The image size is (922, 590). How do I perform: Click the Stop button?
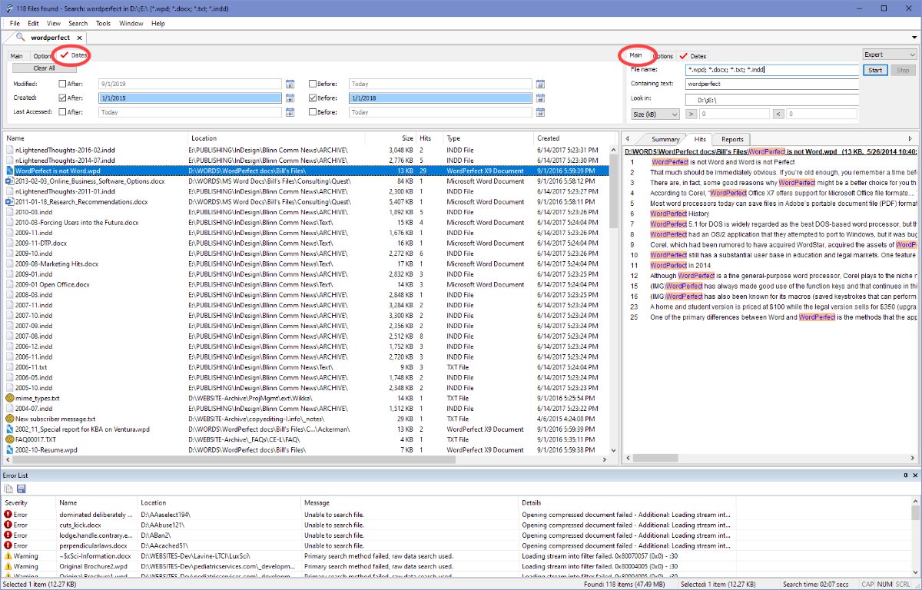[903, 70]
